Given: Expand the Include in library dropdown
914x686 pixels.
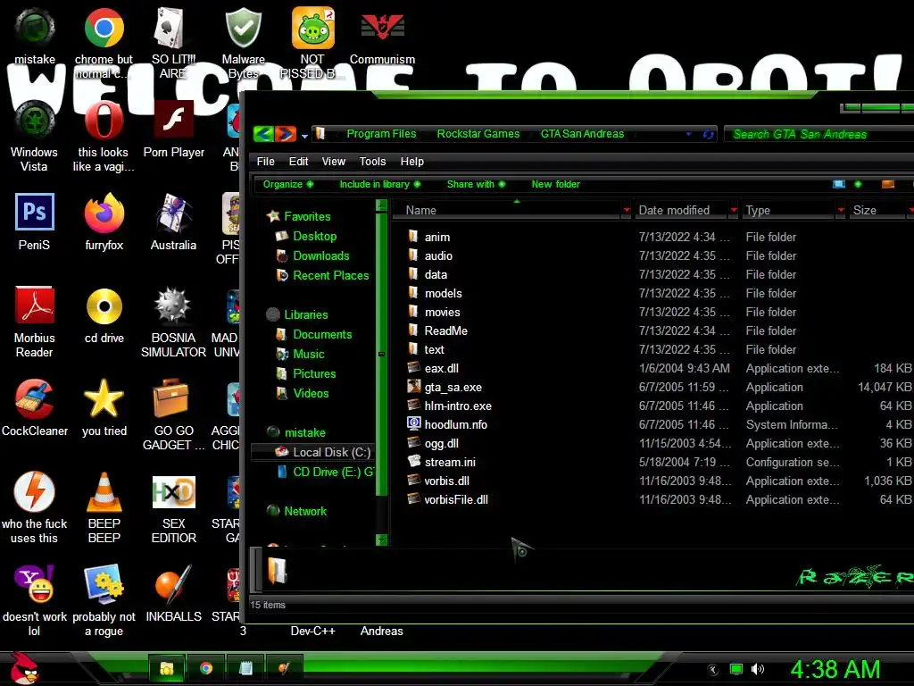Looking at the screenshot, I should click(379, 184).
